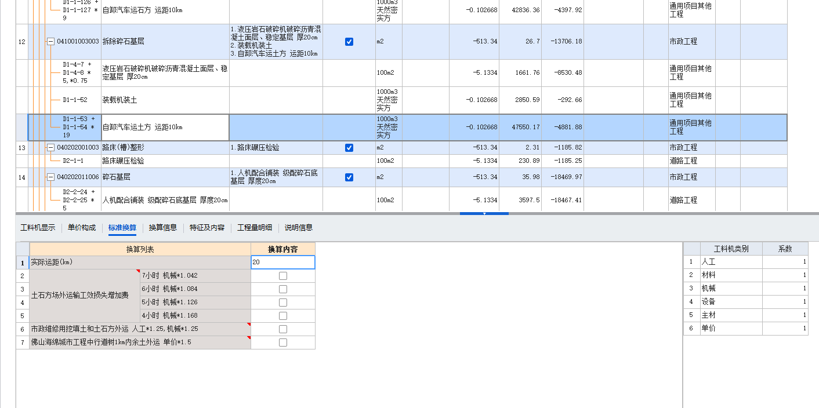The height and width of the screenshot is (408, 819).
Task: Enable the 4小时 机械*1.168 conversion option
Action: tap(282, 315)
